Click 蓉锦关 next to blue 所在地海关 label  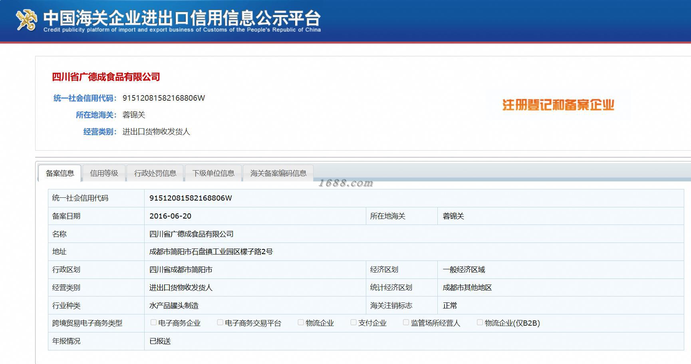click(134, 115)
